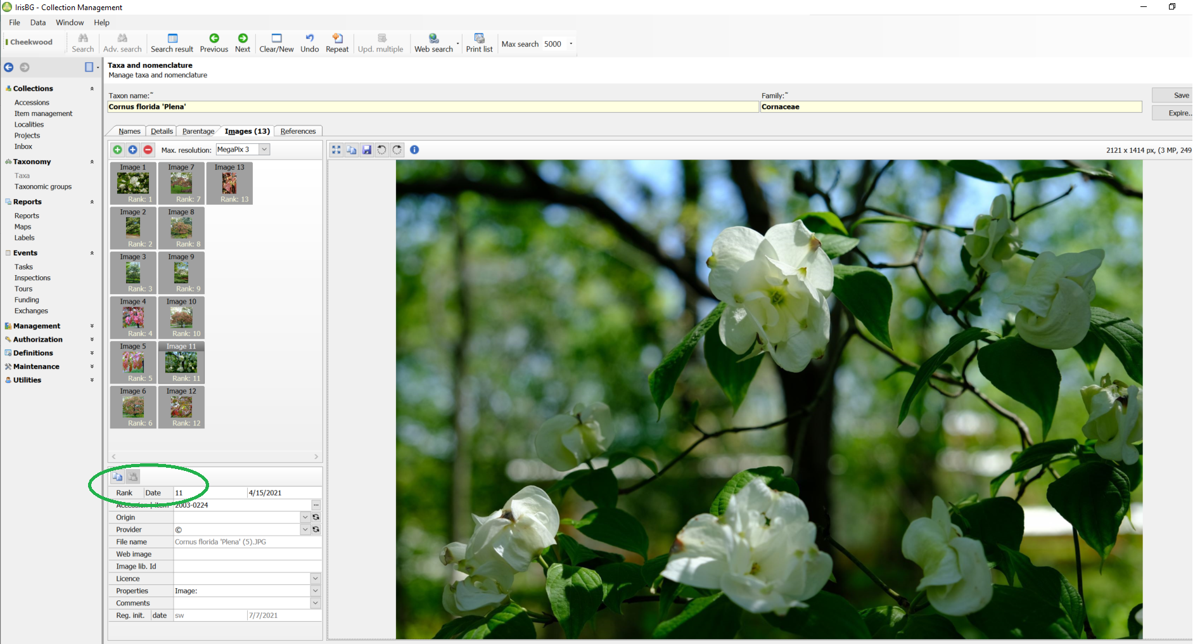Refresh the Origin field list icon
1200x644 pixels.
tap(316, 517)
